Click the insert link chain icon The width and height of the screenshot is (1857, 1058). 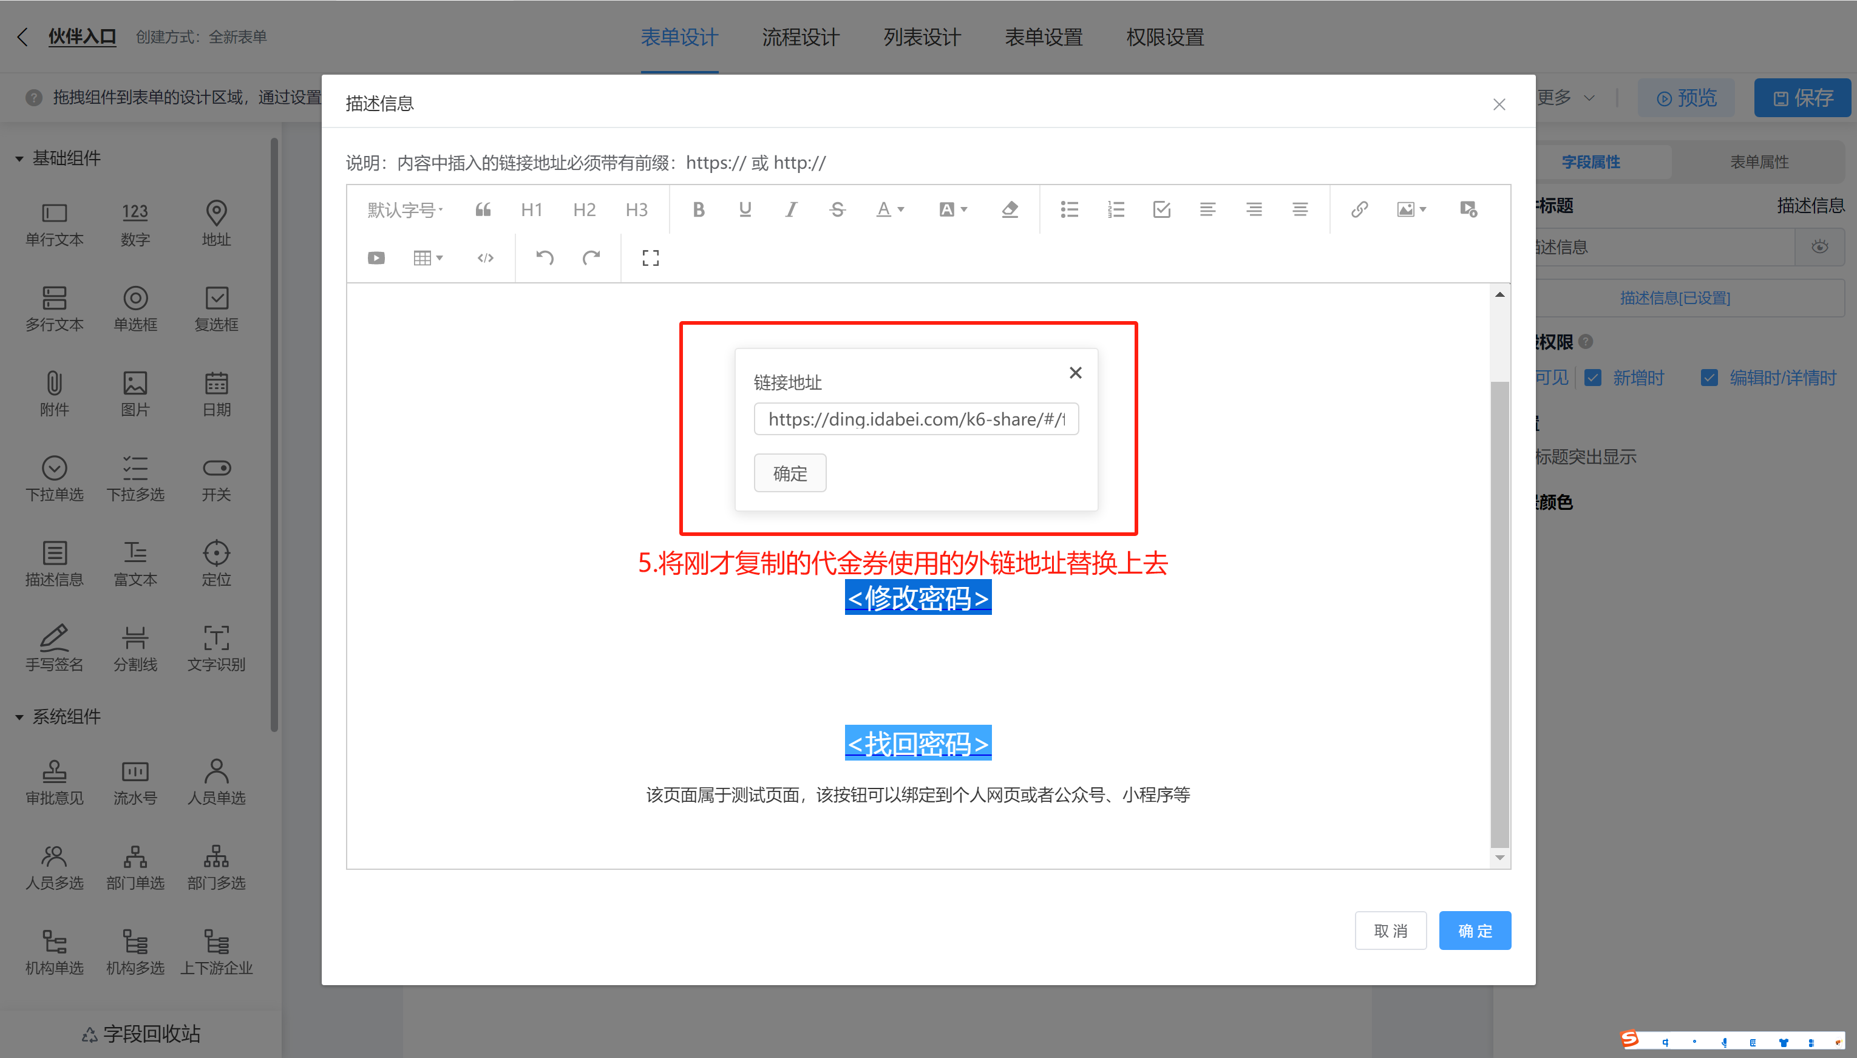[1359, 210]
